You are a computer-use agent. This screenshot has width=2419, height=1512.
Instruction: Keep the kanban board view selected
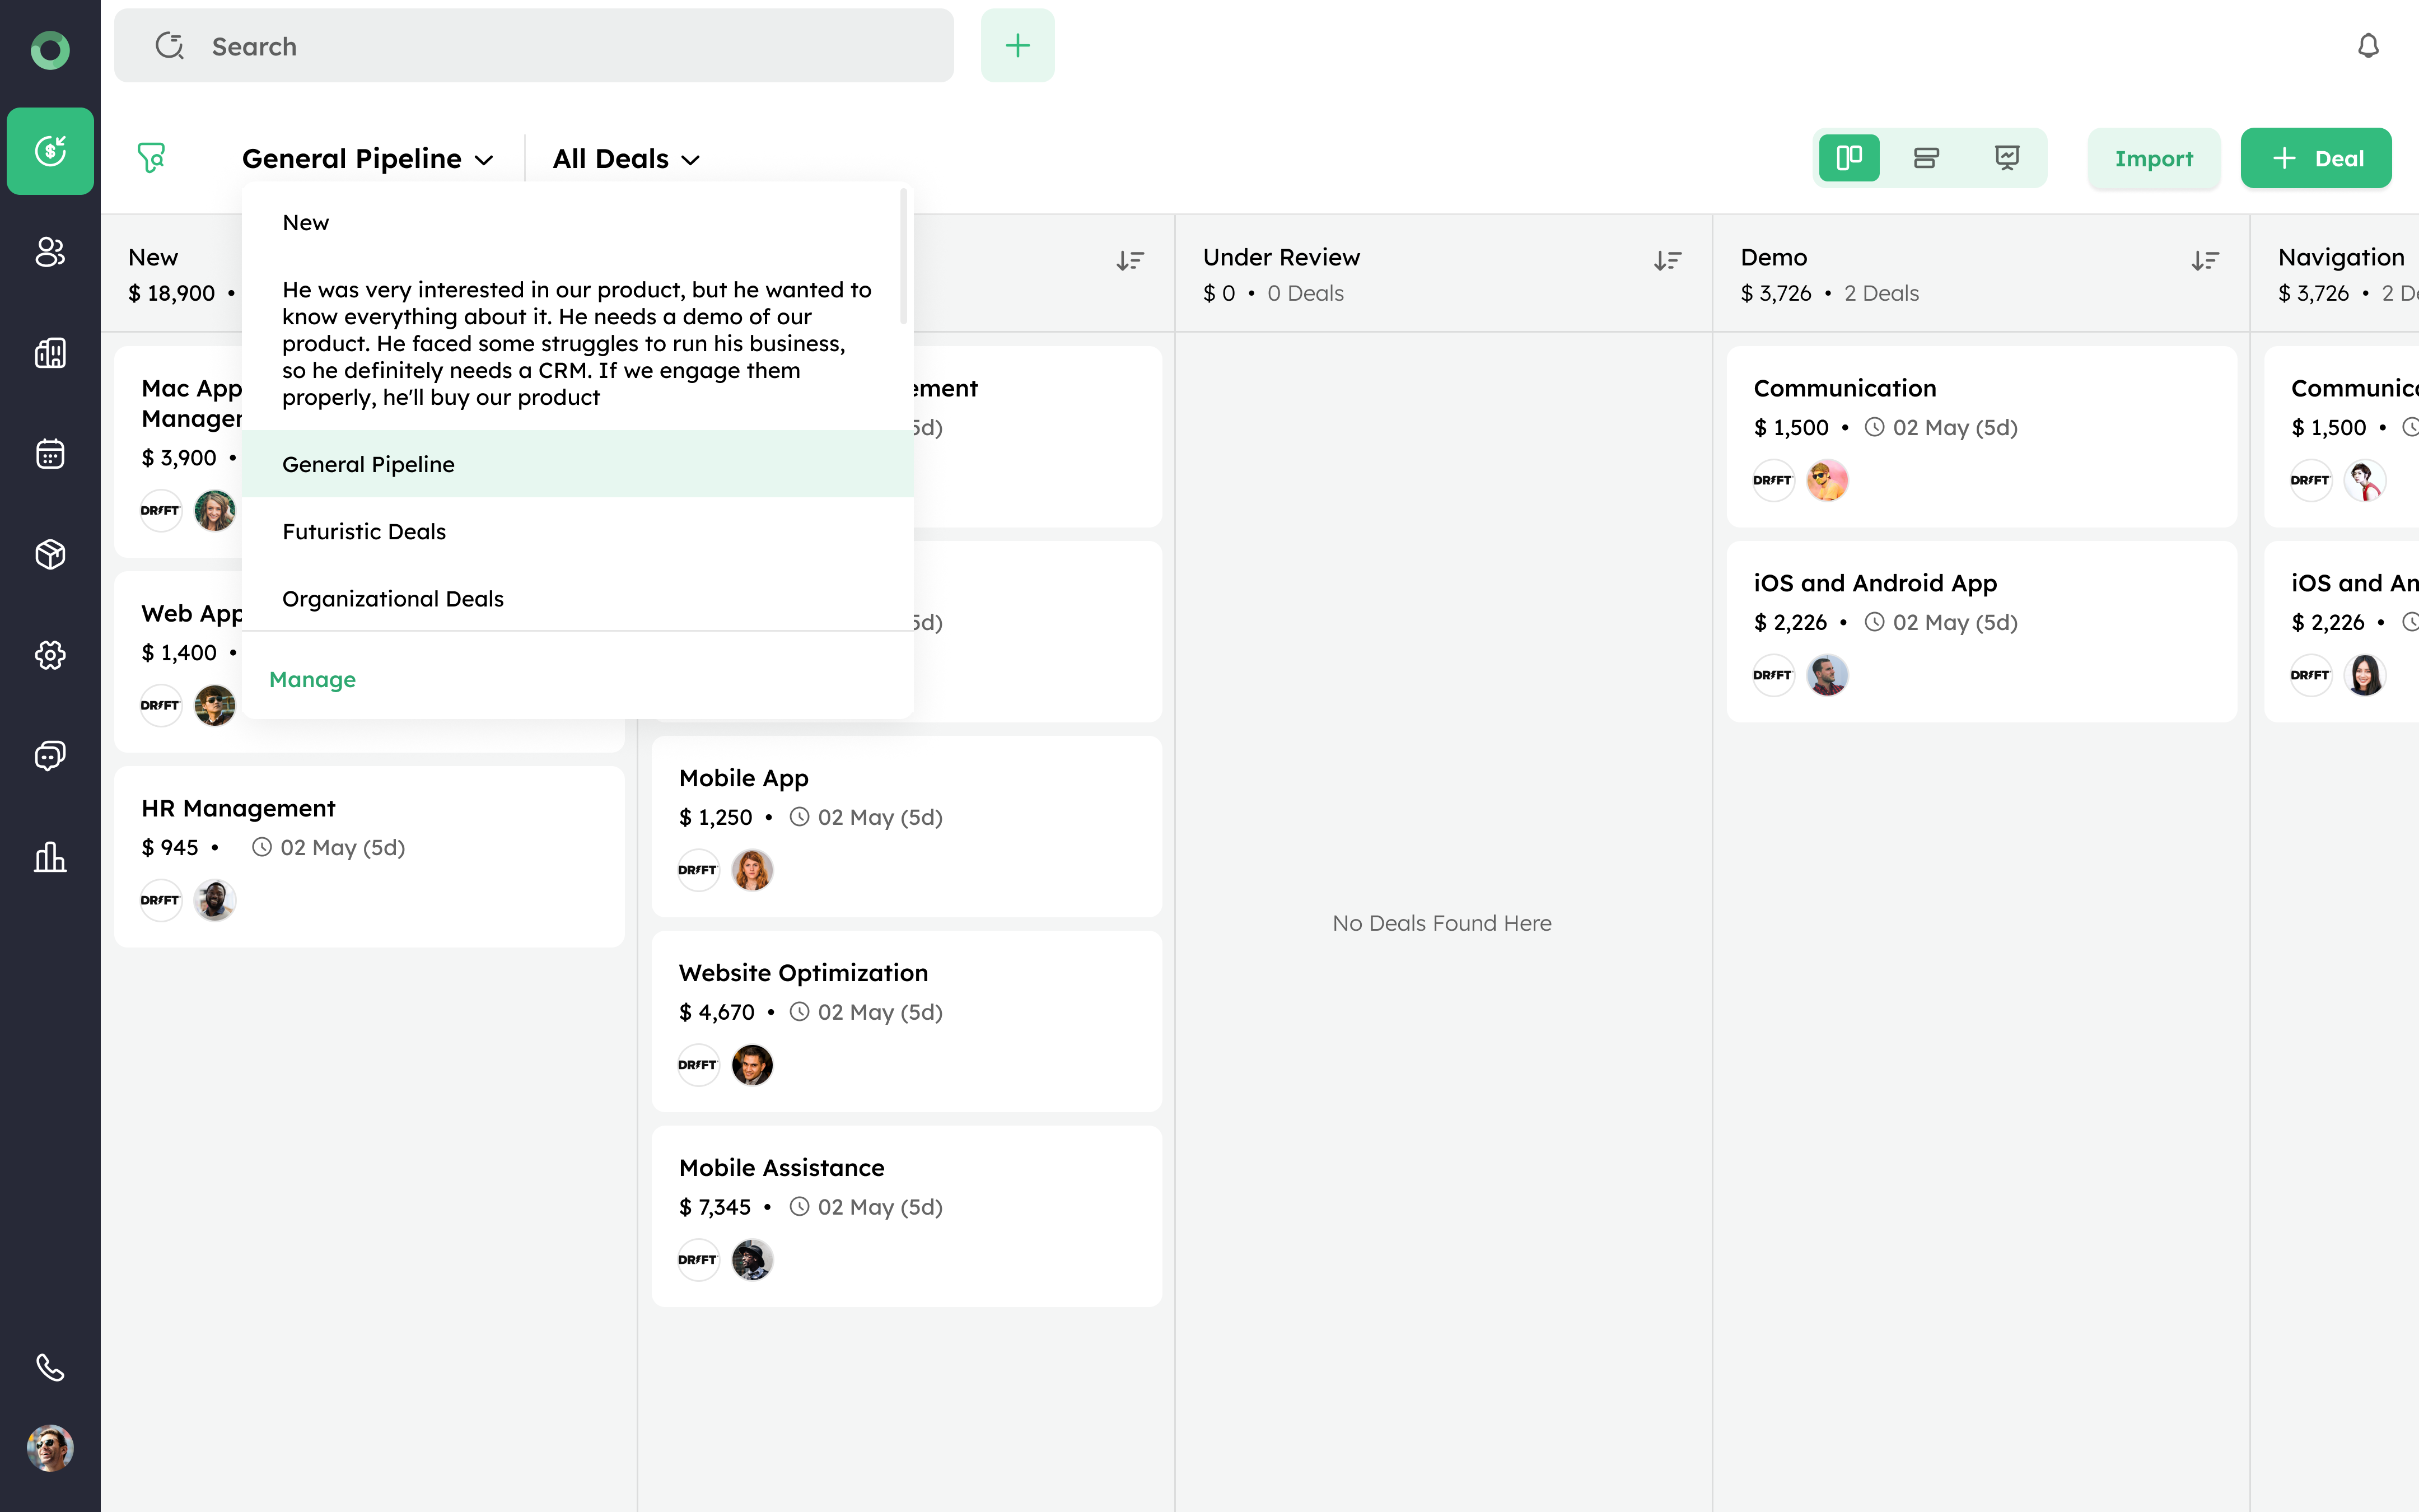[x=1849, y=157]
